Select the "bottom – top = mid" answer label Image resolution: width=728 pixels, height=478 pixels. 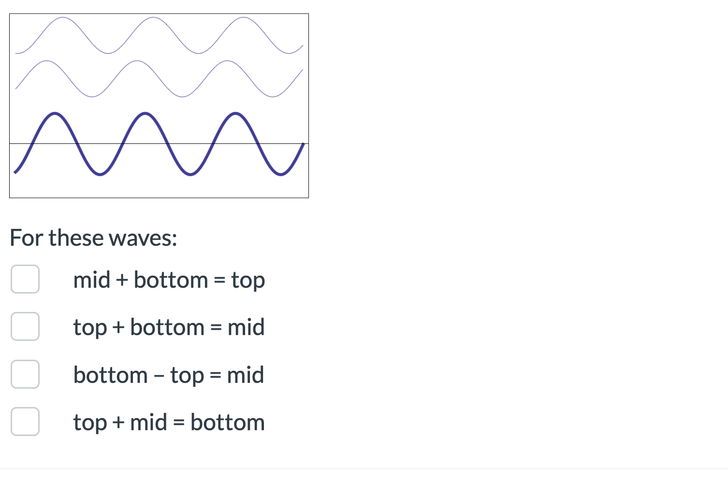point(168,374)
